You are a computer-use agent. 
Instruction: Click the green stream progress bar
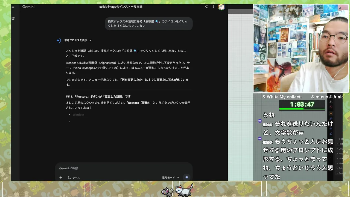click(x=302, y=109)
